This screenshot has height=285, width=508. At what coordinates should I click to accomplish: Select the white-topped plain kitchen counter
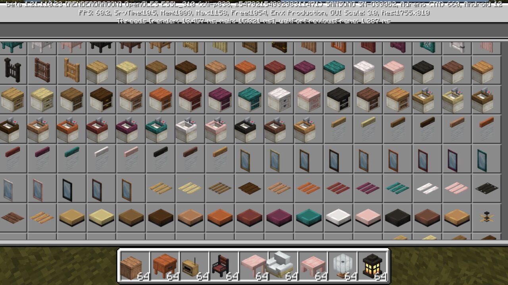coord(364,72)
